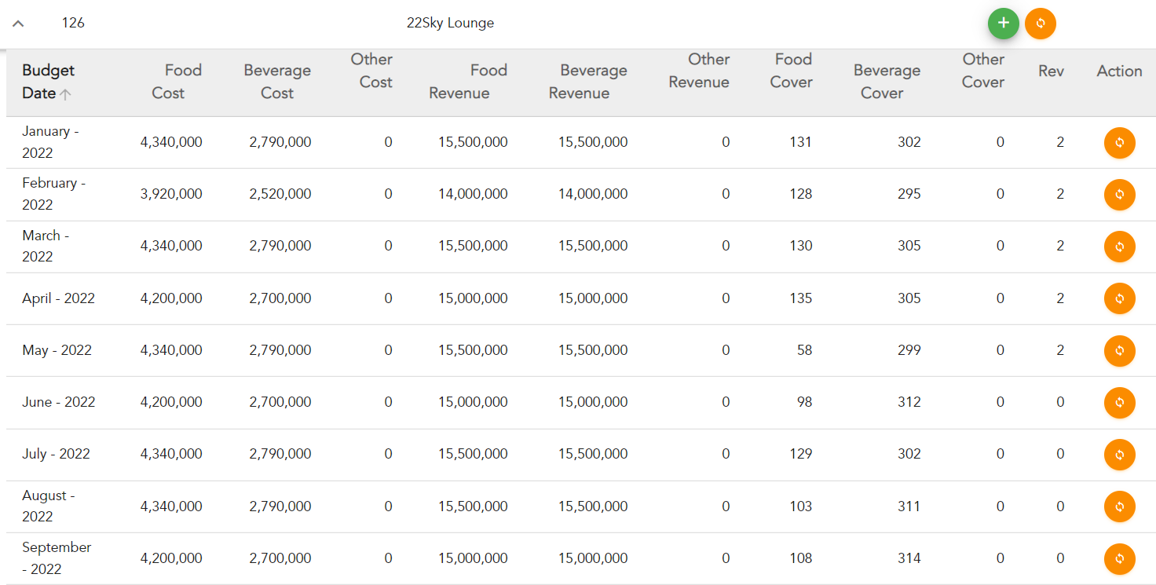The width and height of the screenshot is (1156, 585).
Task: Click the refresh icon for February - 2022
Action: click(1119, 195)
